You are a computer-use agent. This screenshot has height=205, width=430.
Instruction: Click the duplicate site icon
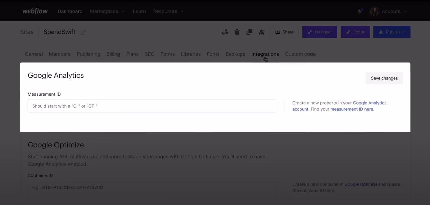tap(249, 32)
